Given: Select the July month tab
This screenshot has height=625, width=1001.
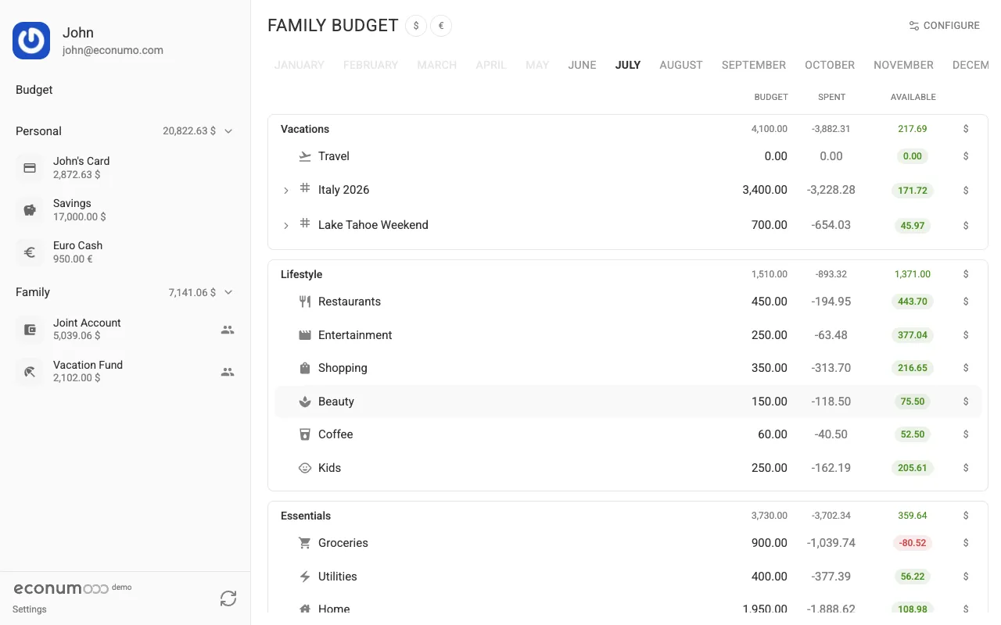Looking at the screenshot, I should tap(628, 65).
